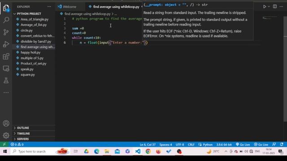Click breadcrumb find average using whileloop.py
287x161 pixels.
[x=87, y=14]
